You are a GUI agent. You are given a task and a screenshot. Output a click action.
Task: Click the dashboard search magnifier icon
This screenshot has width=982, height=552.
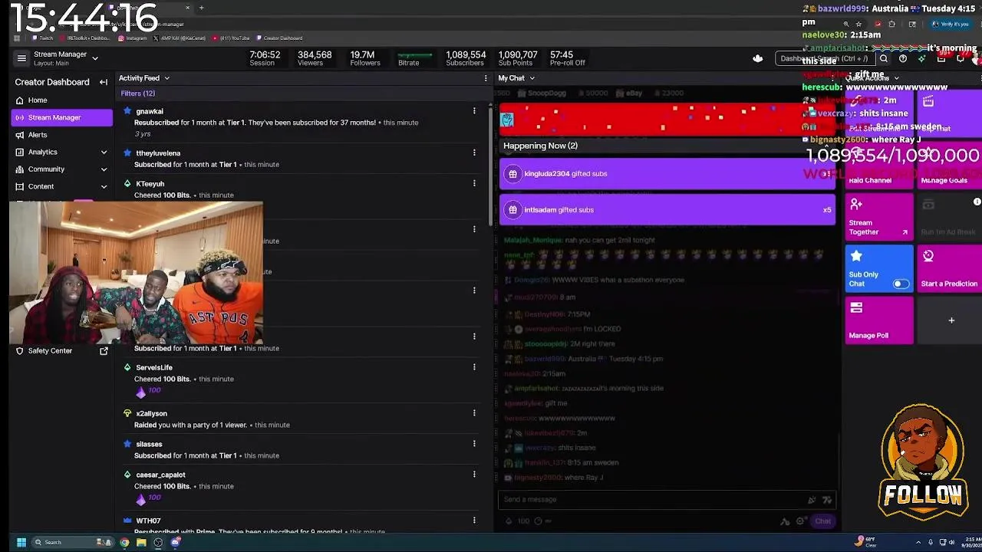point(884,58)
